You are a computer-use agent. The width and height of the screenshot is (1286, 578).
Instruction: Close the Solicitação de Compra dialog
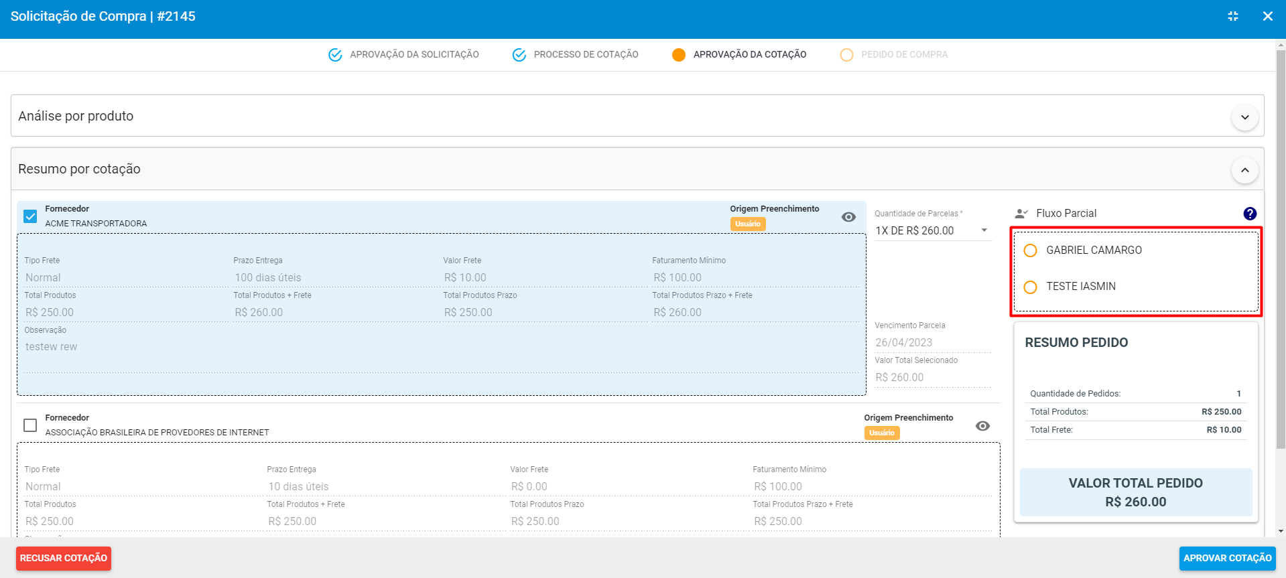coord(1268,16)
